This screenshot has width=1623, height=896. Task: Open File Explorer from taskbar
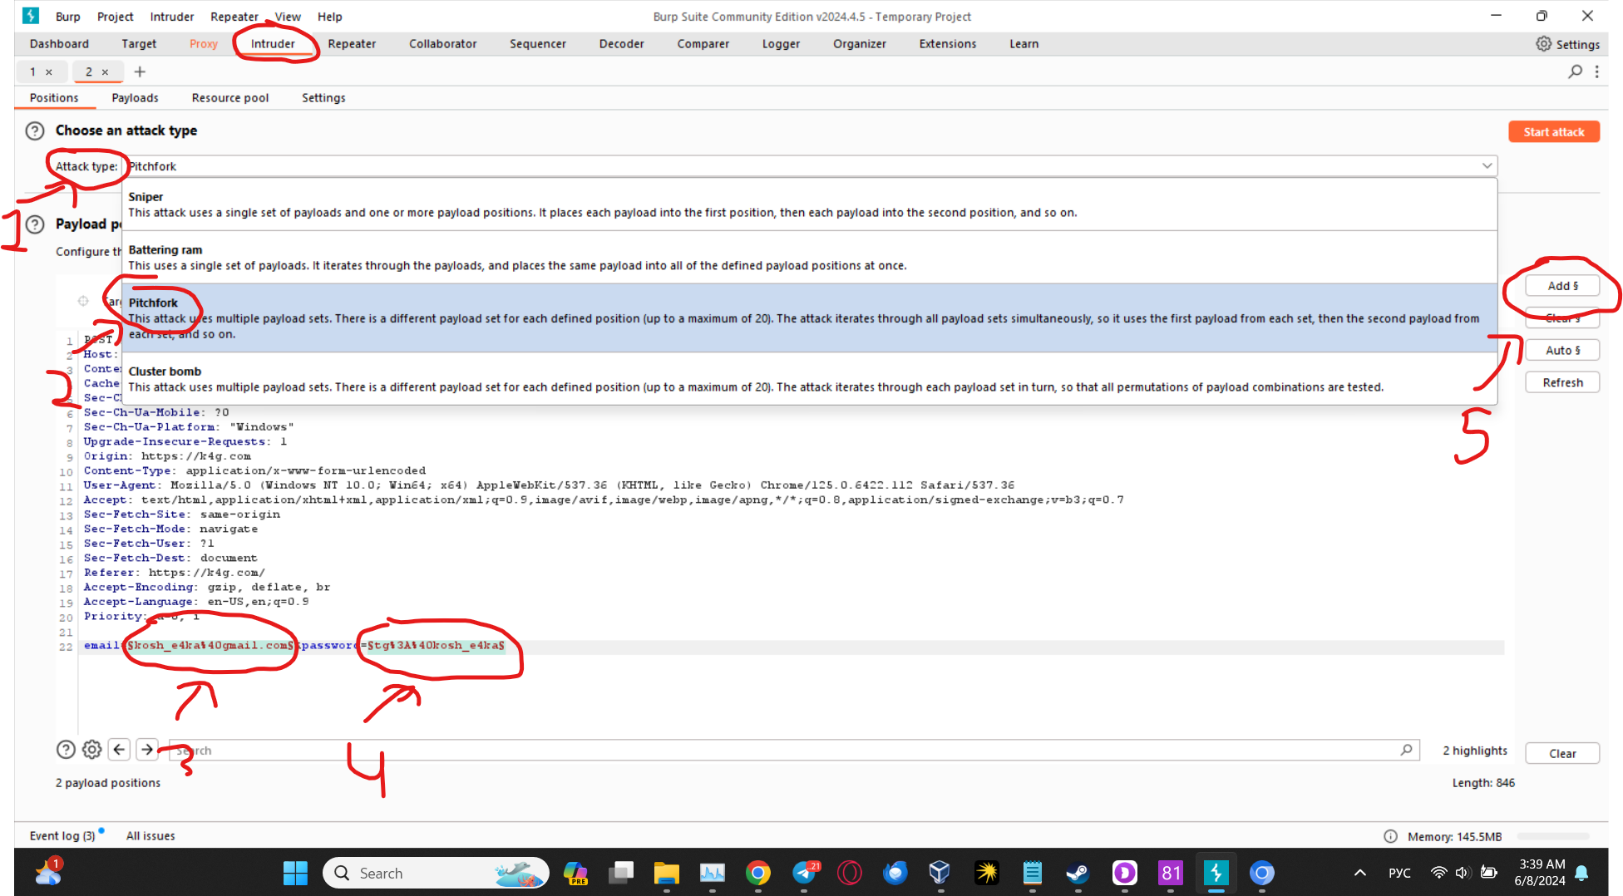coord(666,873)
